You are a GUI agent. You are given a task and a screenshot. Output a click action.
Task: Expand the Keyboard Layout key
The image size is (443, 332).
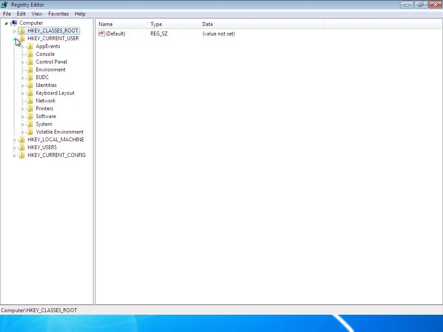(x=22, y=93)
